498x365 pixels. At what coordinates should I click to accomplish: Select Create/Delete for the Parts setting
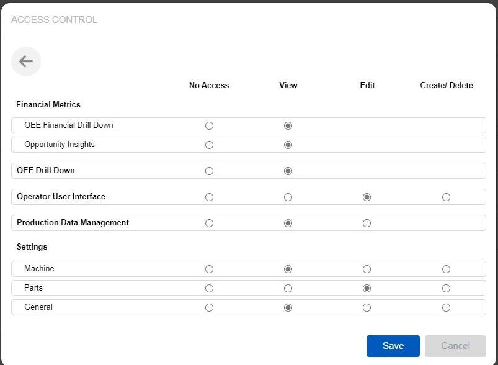pos(446,288)
